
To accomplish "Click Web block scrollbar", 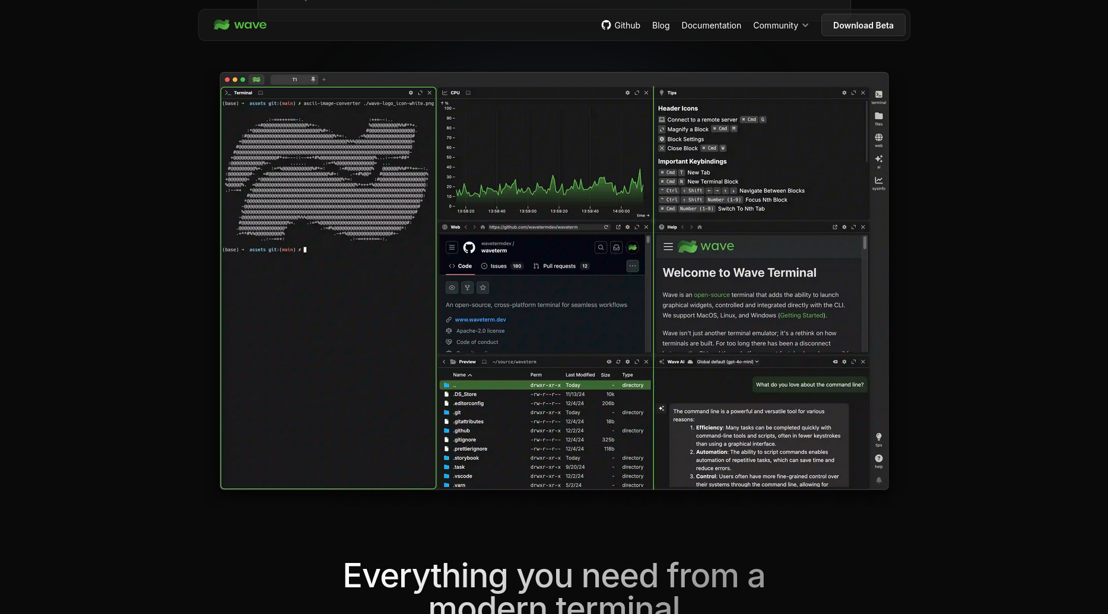I will pyautogui.click(x=648, y=240).
